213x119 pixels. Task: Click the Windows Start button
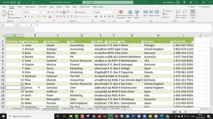click(x=3, y=116)
